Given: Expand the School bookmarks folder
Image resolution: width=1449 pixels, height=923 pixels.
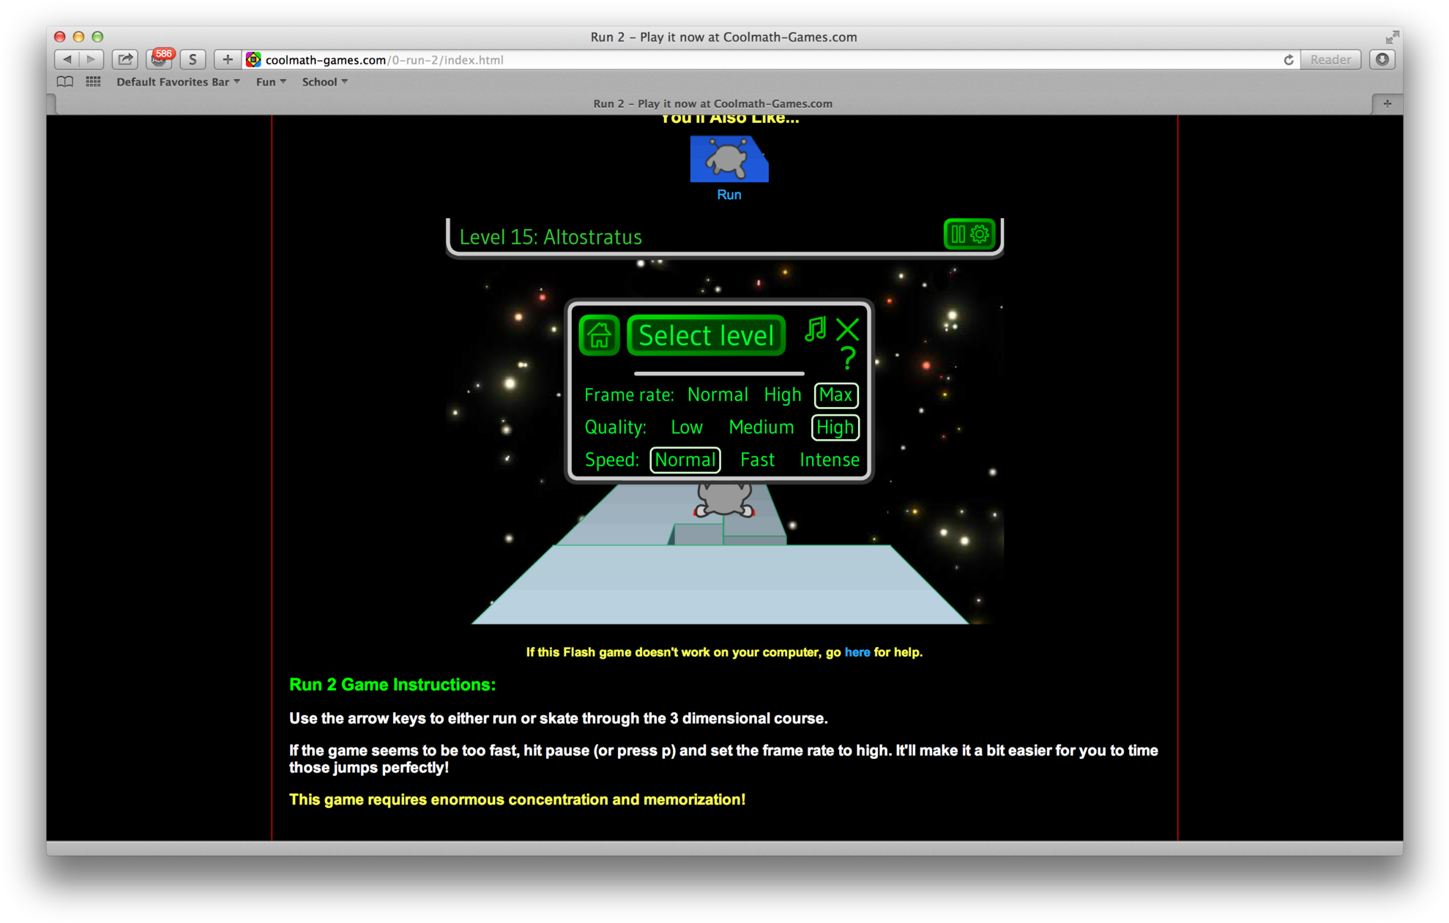Looking at the screenshot, I should tap(325, 82).
